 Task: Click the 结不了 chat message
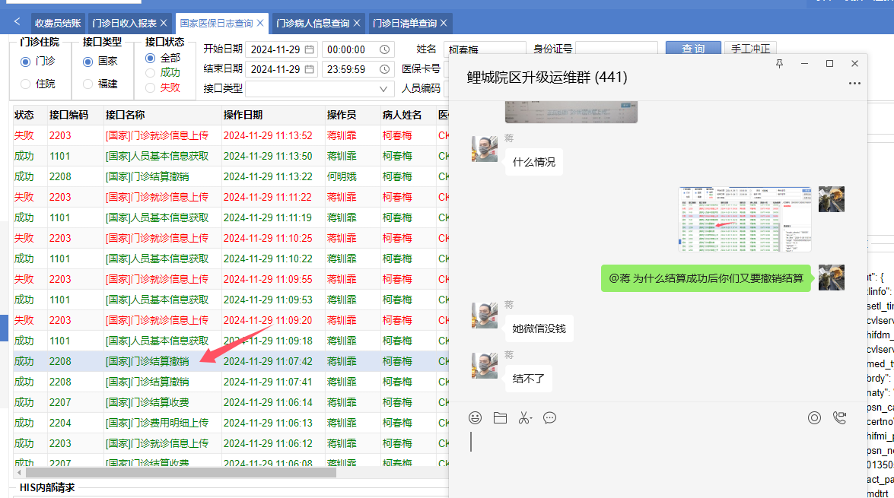point(529,379)
